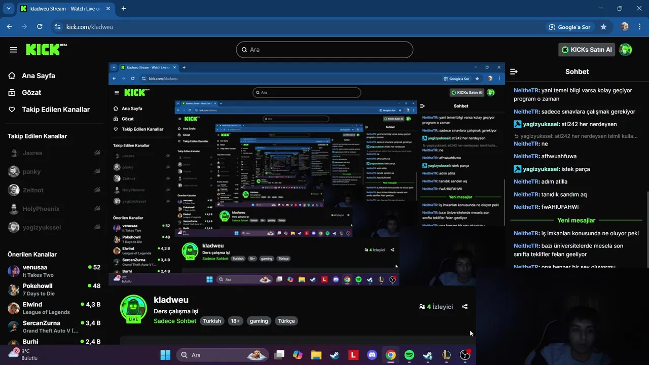649x365 pixels.
Task: Close the kladweu Stream tab
Action: pos(108,9)
